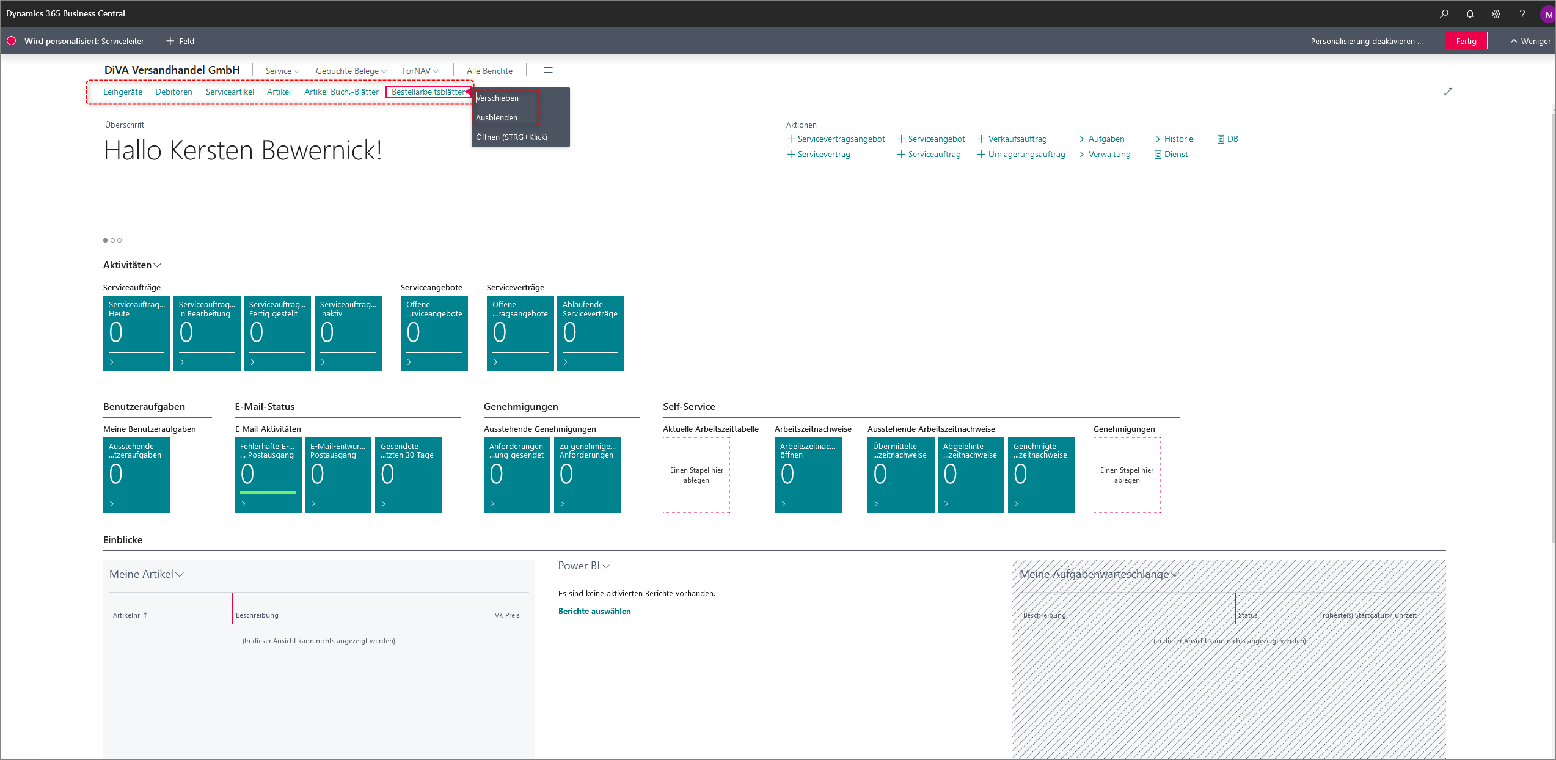Open Artikel Buch.-Blätter navigation item
Viewport: 1556px width, 760px height.
coord(342,92)
